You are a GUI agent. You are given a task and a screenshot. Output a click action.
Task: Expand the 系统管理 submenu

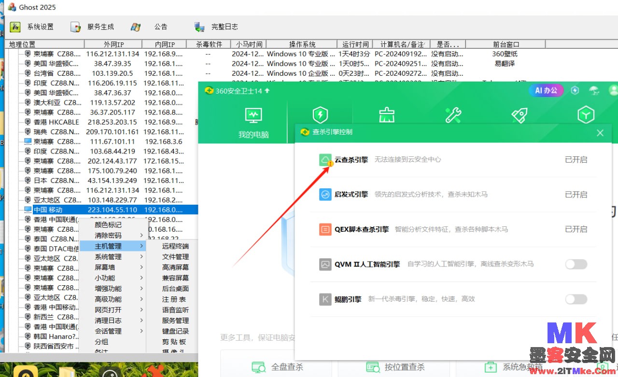(x=112, y=257)
